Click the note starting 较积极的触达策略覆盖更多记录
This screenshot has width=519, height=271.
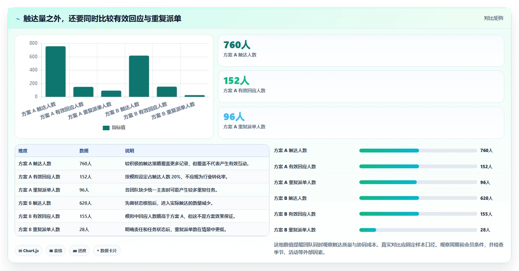(x=188, y=164)
